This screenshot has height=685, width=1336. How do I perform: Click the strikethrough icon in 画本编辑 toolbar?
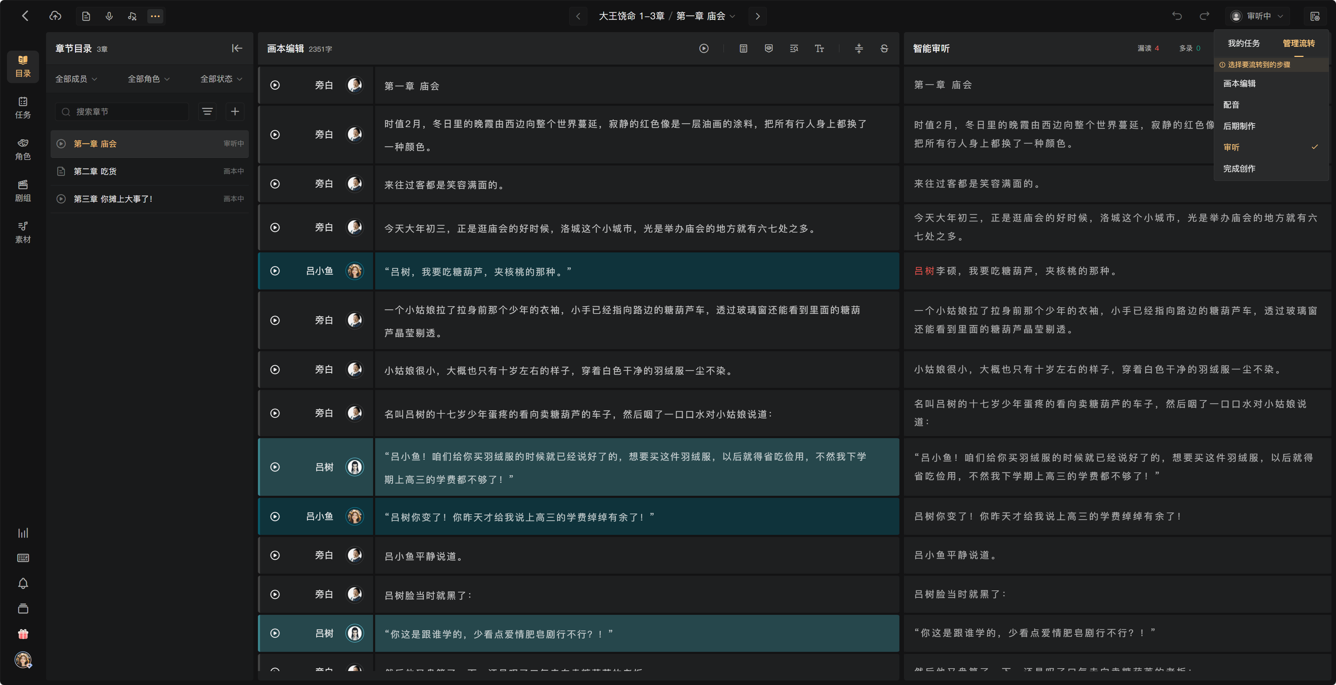pos(884,48)
